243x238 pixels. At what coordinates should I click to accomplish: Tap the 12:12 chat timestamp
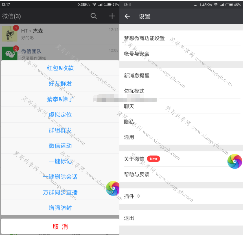click(113, 30)
